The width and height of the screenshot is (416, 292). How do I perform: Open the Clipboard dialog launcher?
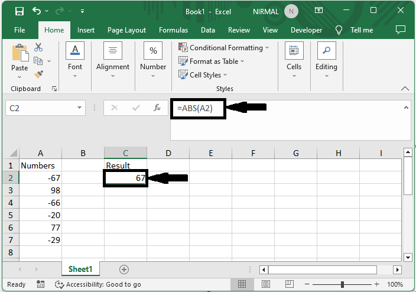[x=54, y=89]
